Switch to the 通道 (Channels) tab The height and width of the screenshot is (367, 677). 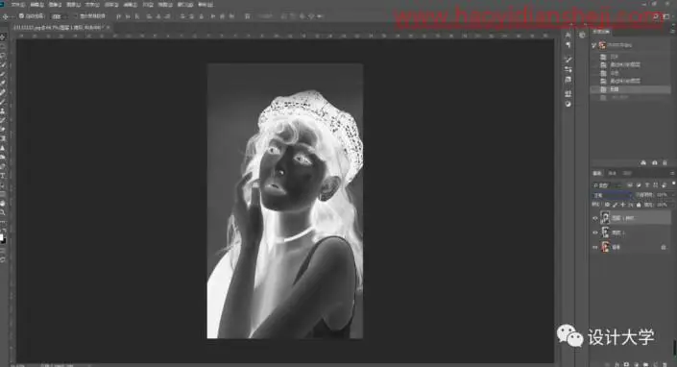point(613,173)
